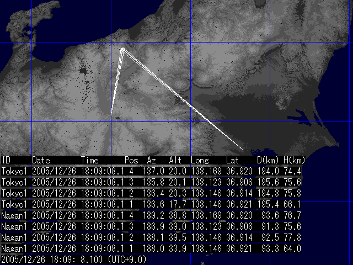Click the long sight line end near Tokyo
This screenshot has height=265, width=353.
(x=242, y=149)
